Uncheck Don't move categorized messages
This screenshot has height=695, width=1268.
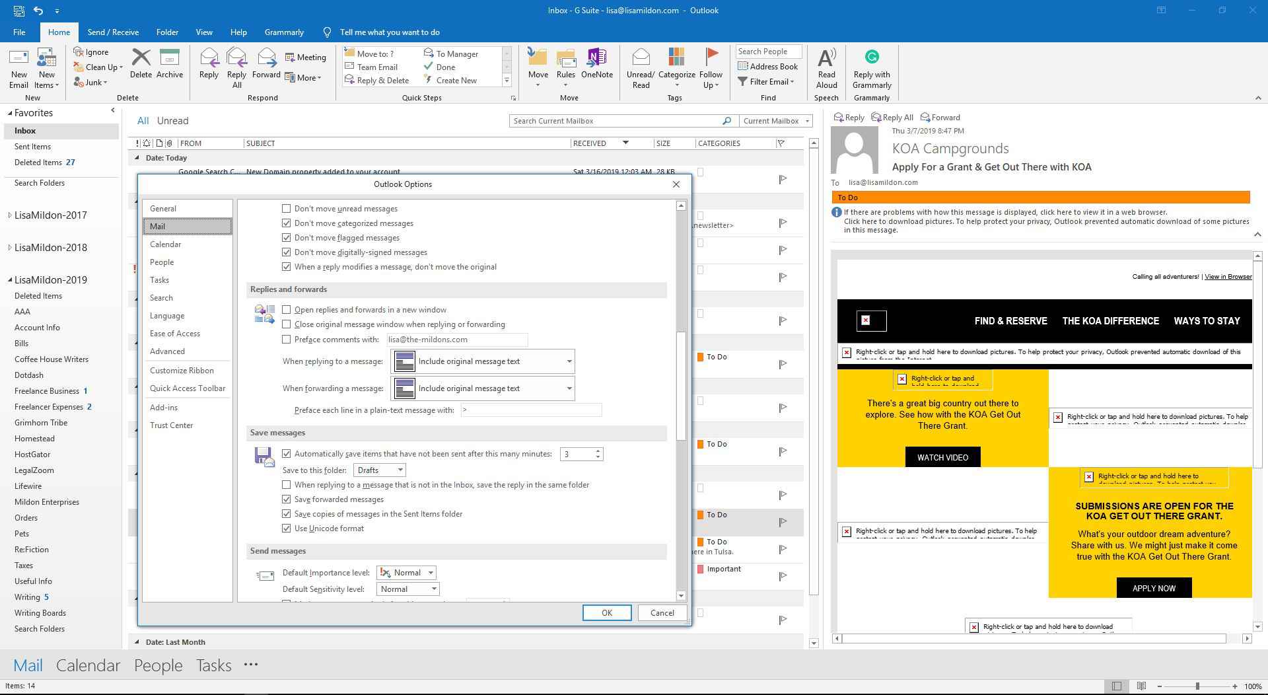coord(287,223)
